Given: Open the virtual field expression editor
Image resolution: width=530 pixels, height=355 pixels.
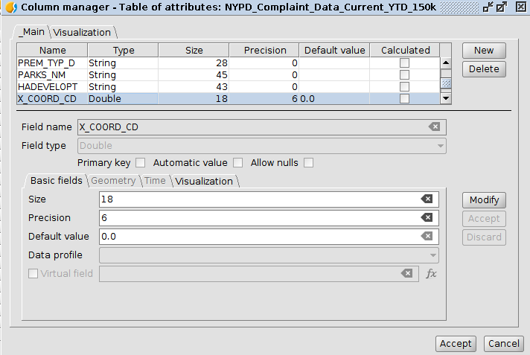Looking at the screenshot, I should [431, 274].
